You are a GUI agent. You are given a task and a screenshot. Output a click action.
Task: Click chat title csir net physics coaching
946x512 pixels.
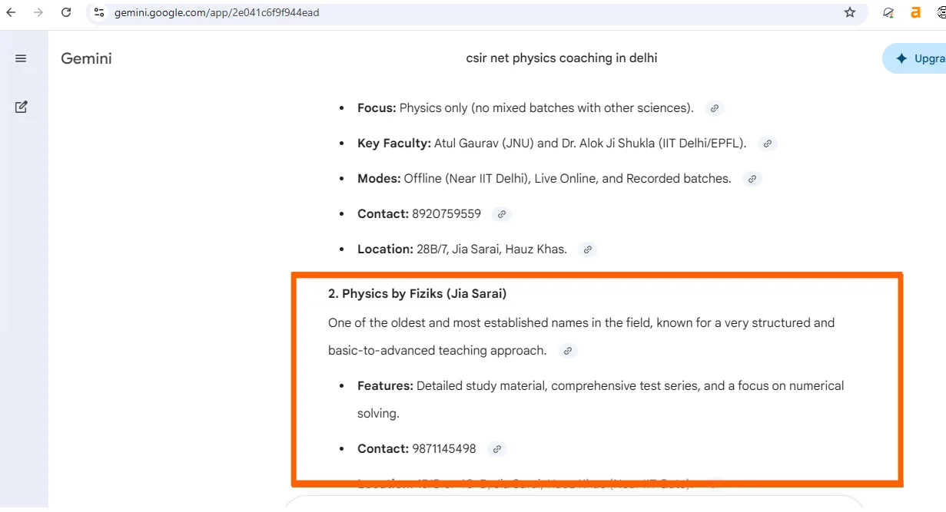[x=562, y=58]
